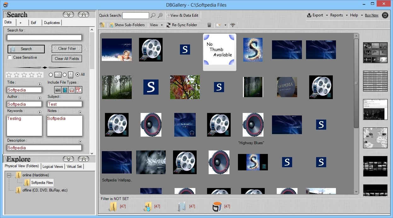The height and width of the screenshot is (218, 393).
Task: Click the thumbnail card icon after trash
Action: [x=219, y=25]
